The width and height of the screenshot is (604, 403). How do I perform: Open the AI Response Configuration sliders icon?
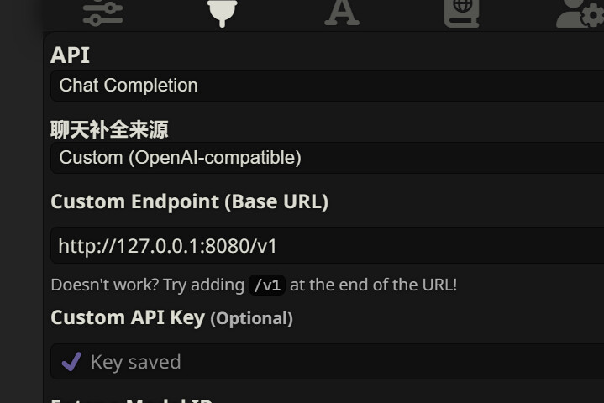click(x=103, y=12)
